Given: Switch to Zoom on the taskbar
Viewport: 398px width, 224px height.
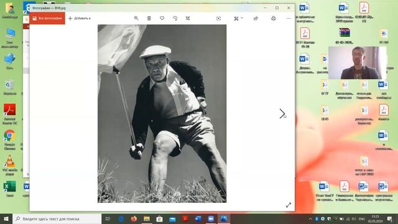Looking at the screenshot, I should [x=211, y=218].
